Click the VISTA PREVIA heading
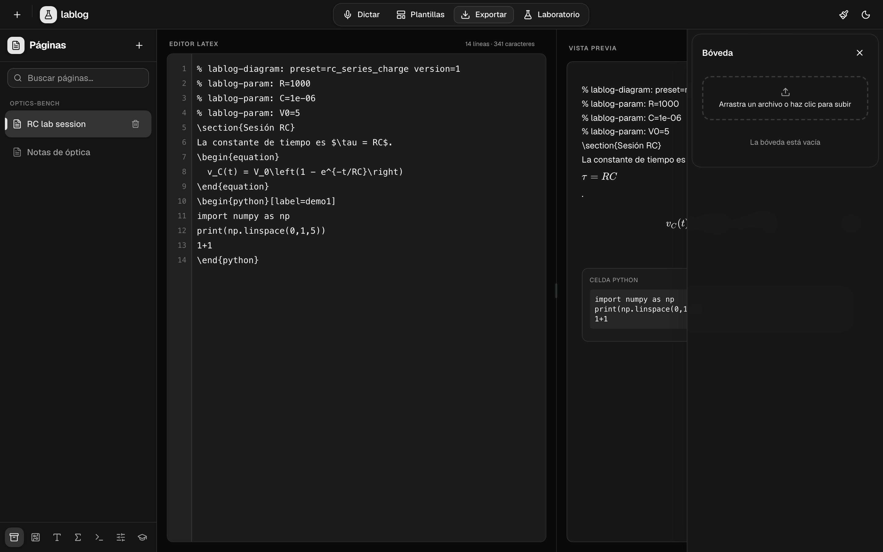This screenshot has height=552, width=883. pos(593,48)
